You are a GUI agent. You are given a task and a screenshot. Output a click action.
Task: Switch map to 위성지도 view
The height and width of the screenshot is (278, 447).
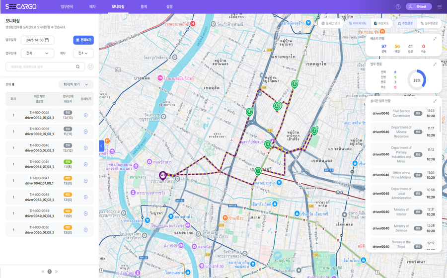(382, 23)
